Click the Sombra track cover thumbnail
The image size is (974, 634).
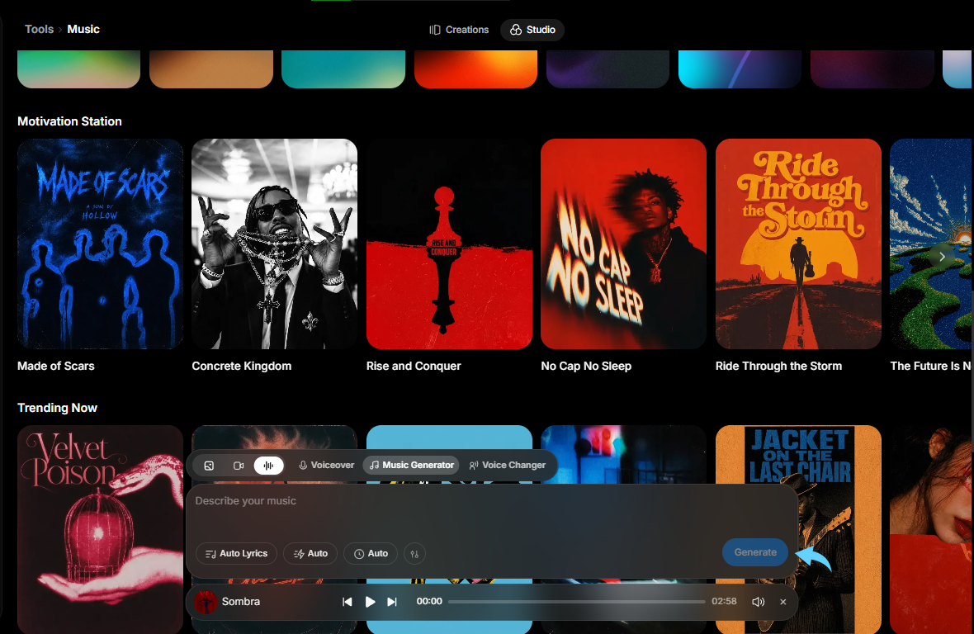click(206, 602)
